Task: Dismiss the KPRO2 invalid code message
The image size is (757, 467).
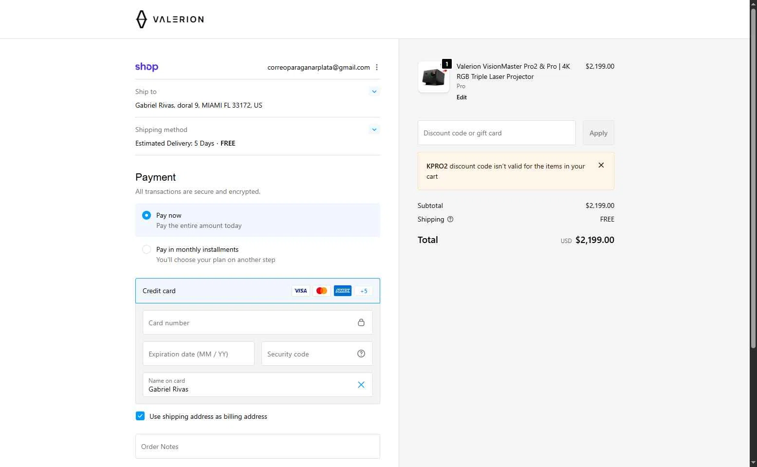Action: coord(601,165)
